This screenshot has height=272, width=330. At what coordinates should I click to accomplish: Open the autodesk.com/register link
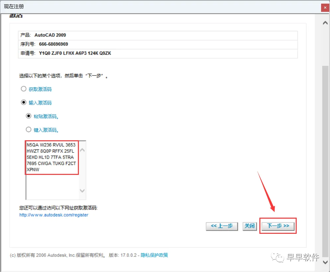pyautogui.click(x=54, y=215)
